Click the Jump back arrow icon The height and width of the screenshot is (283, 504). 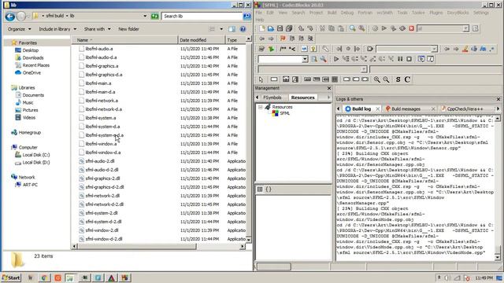[x=262, y=39]
